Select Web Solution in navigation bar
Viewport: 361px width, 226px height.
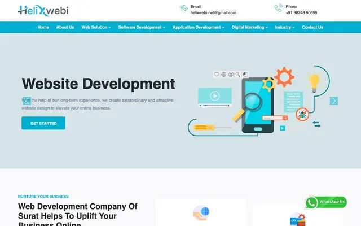pyautogui.click(x=94, y=27)
